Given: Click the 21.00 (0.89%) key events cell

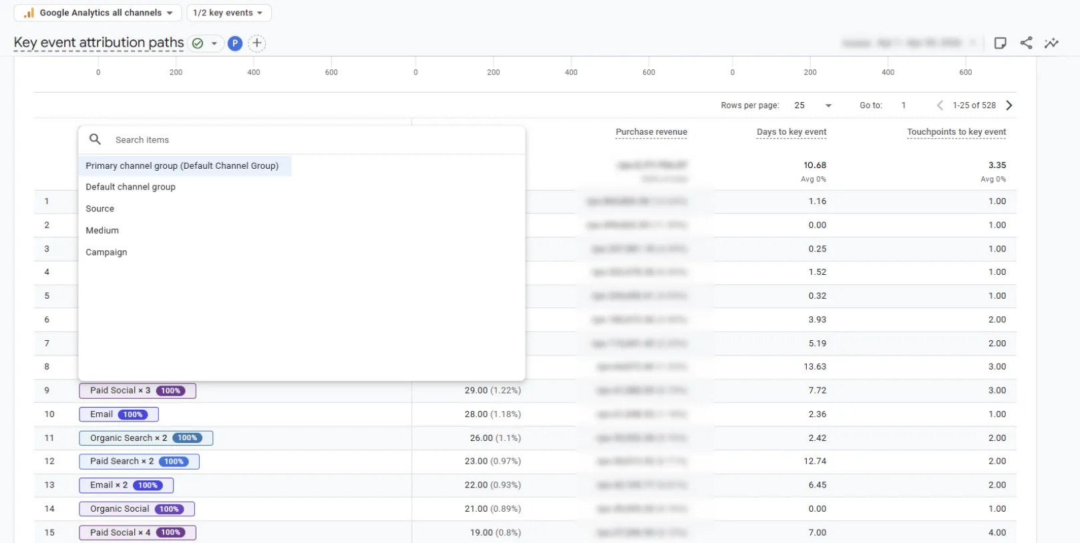Looking at the screenshot, I should point(493,509).
